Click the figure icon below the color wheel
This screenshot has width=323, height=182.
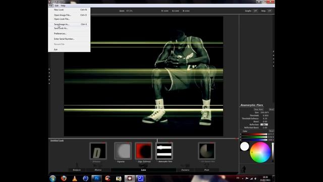click(x=243, y=169)
